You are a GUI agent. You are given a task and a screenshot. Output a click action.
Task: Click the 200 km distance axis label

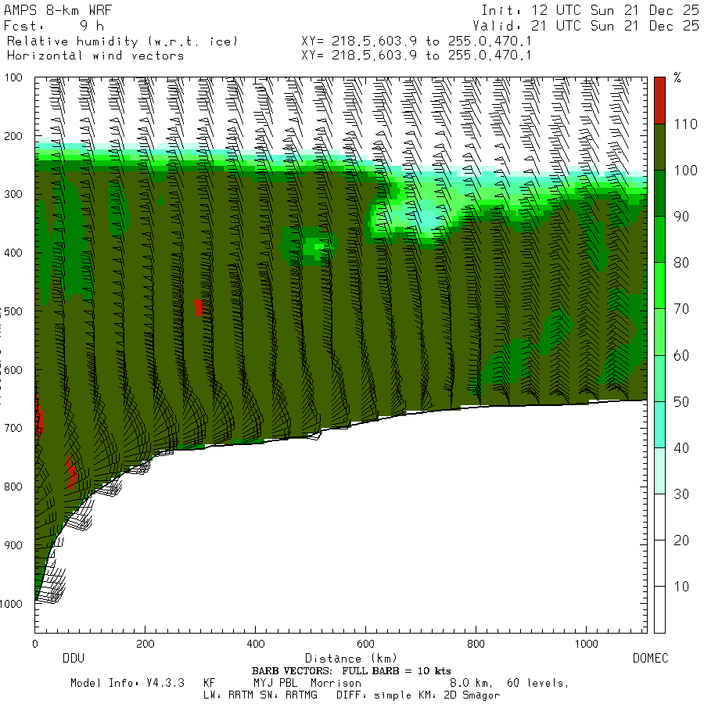click(145, 644)
